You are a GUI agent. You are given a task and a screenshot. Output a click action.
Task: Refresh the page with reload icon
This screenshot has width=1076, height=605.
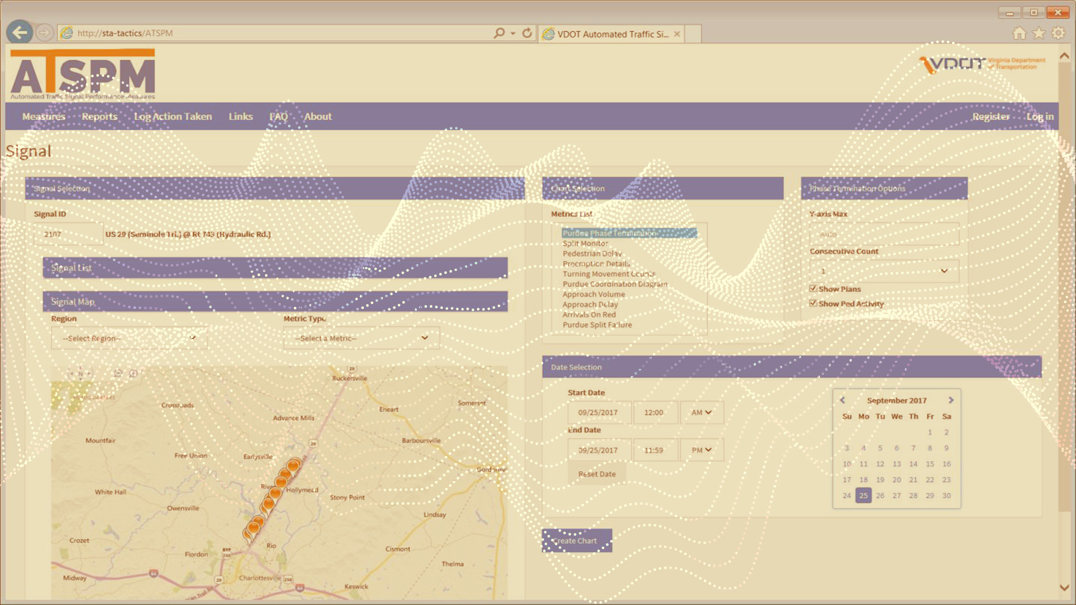(527, 33)
